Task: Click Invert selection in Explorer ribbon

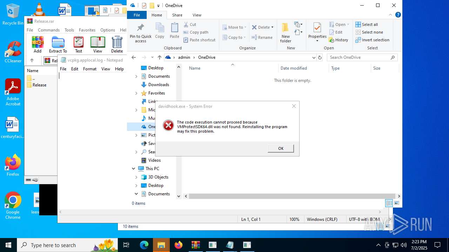Action: tap(373, 40)
